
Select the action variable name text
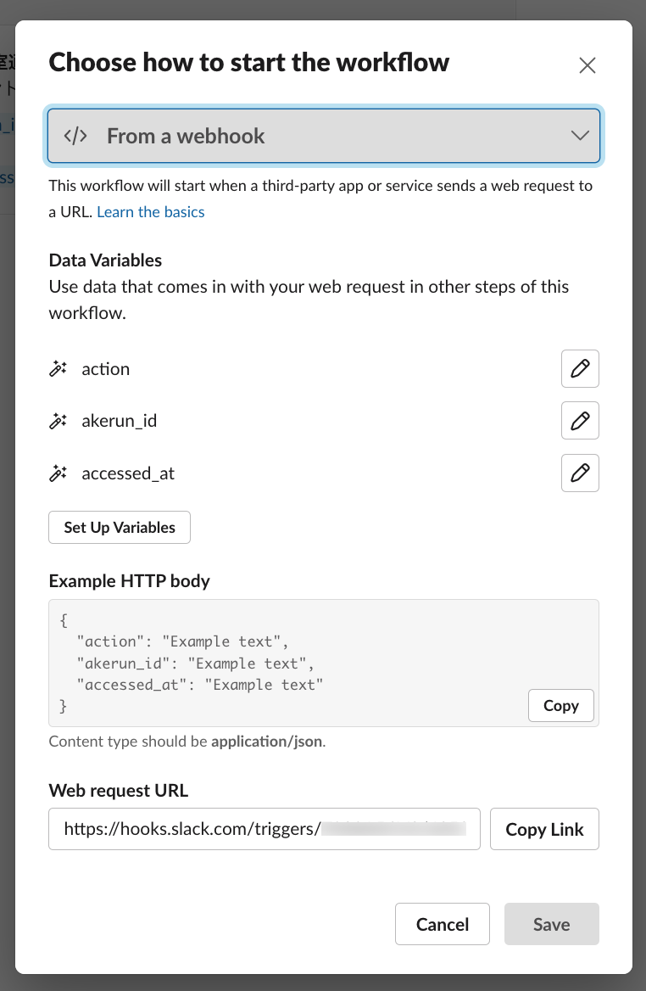point(106,369)
